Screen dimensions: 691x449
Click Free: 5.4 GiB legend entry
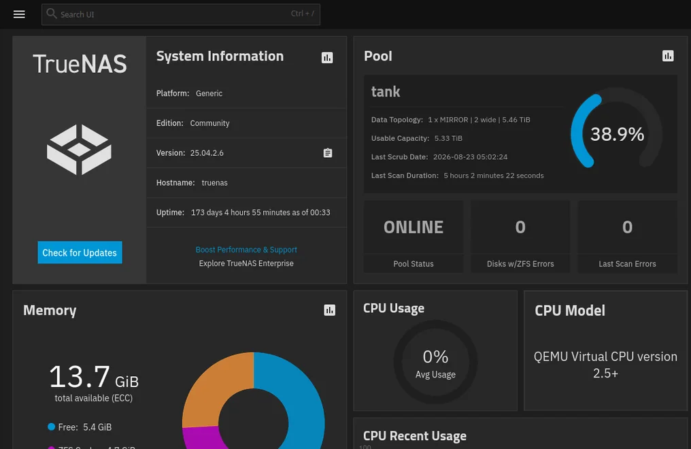click(x=80, y=427)
